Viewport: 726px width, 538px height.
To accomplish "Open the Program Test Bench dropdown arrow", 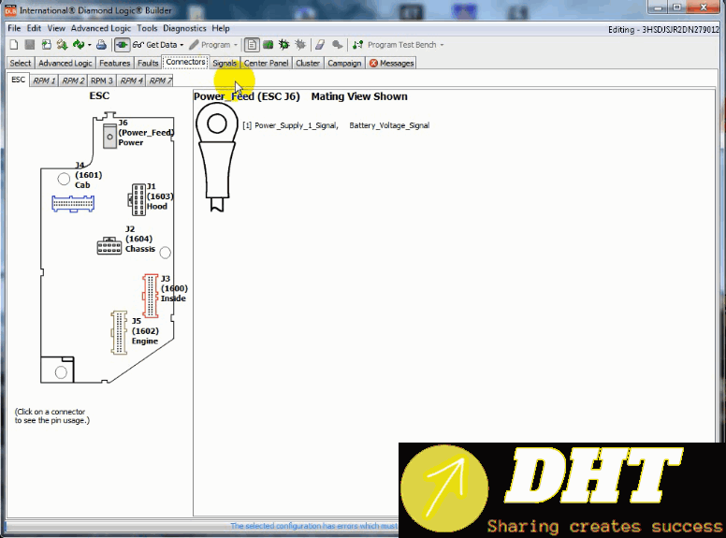I will [442, 45].
